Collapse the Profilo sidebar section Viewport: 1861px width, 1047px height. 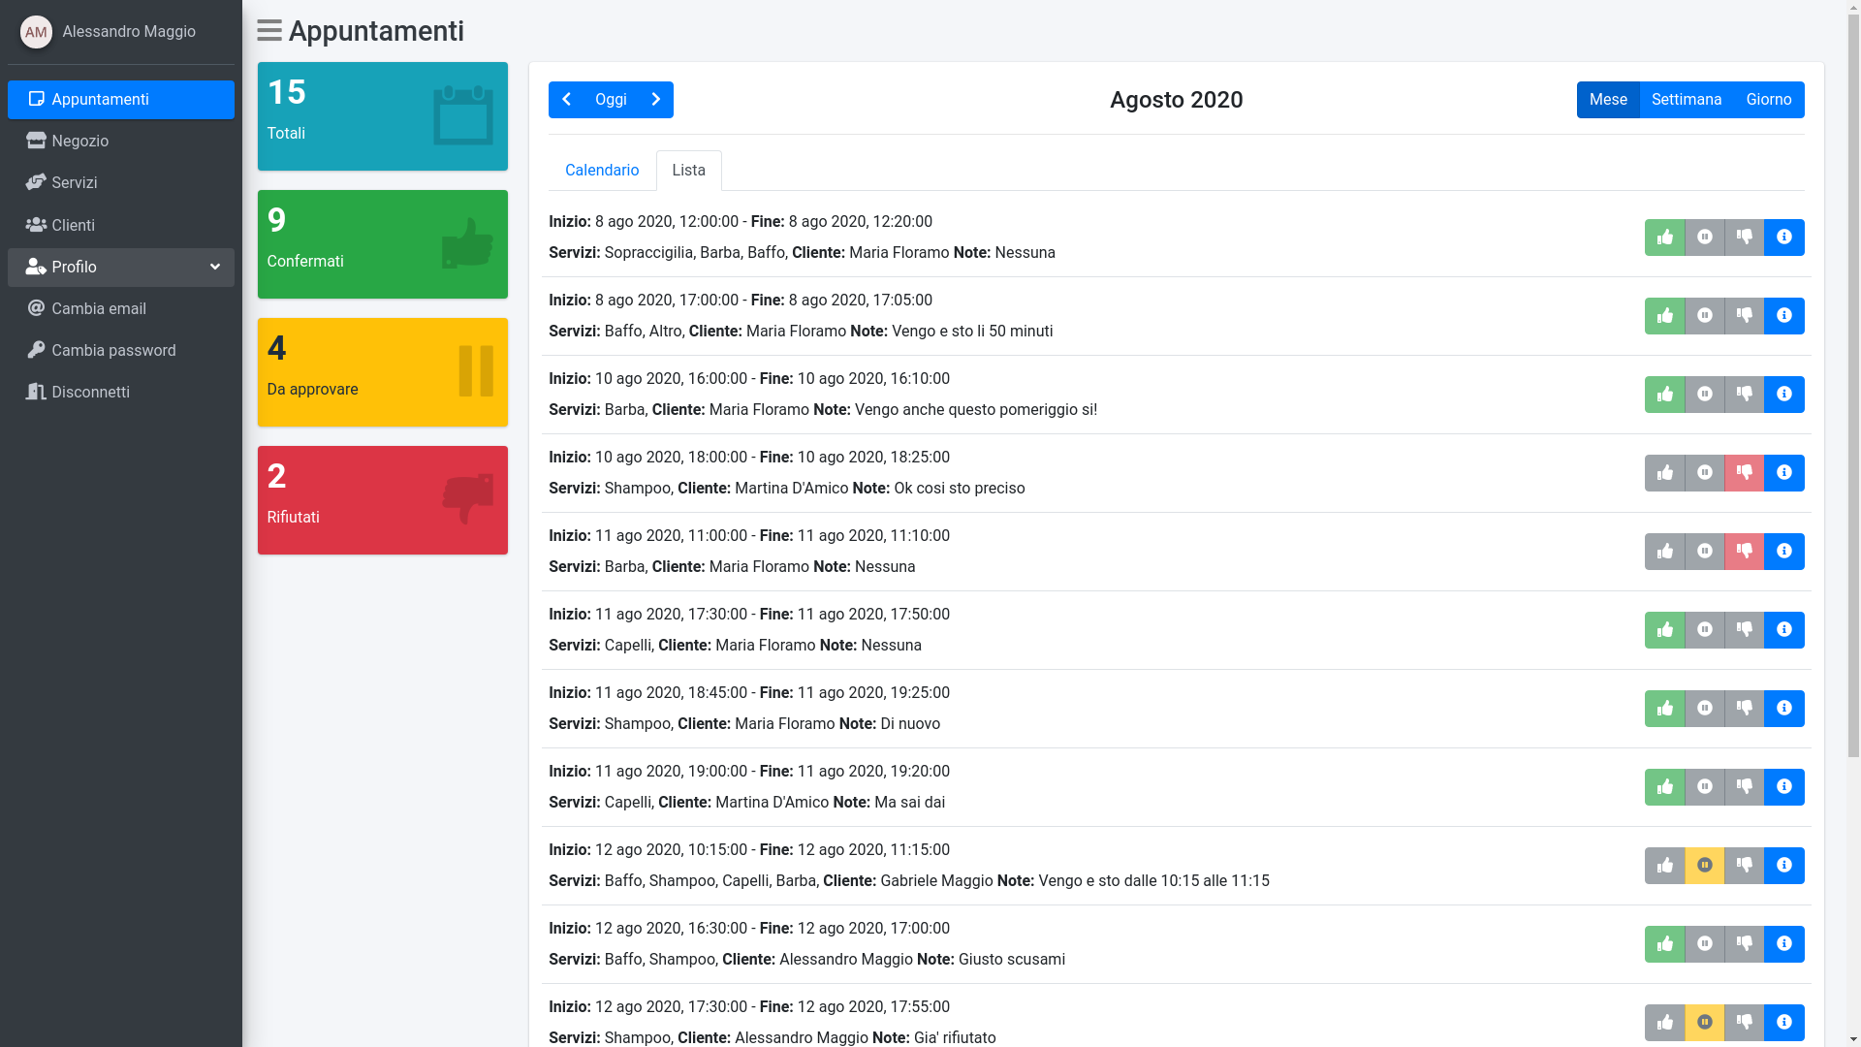coord(120,268)
